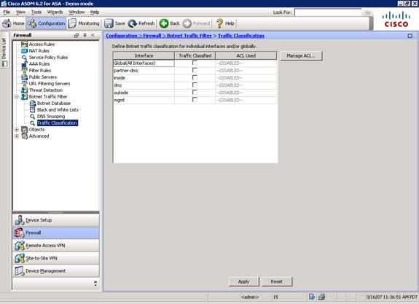
Task: Close the Firewall navigation panel
Action: click(93, 35)
